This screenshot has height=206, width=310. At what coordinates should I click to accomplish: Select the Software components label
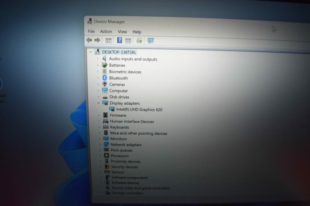coord(130,178)
